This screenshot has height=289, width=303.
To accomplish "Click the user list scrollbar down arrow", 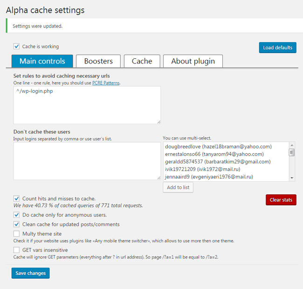I will coord(292,178).
